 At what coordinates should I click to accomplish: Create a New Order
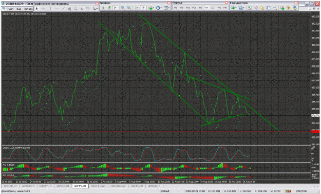[x=282, y=8]
